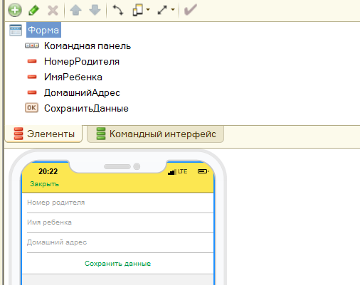Click the LTE signal indicator in preview

pos(177,171)
